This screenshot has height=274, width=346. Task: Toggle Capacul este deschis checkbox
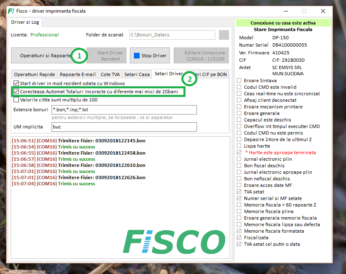[x=239, y=120]
